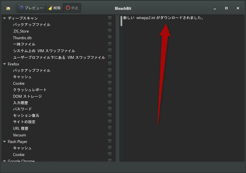Select the DOM ストレージ row

coord(59,96)
